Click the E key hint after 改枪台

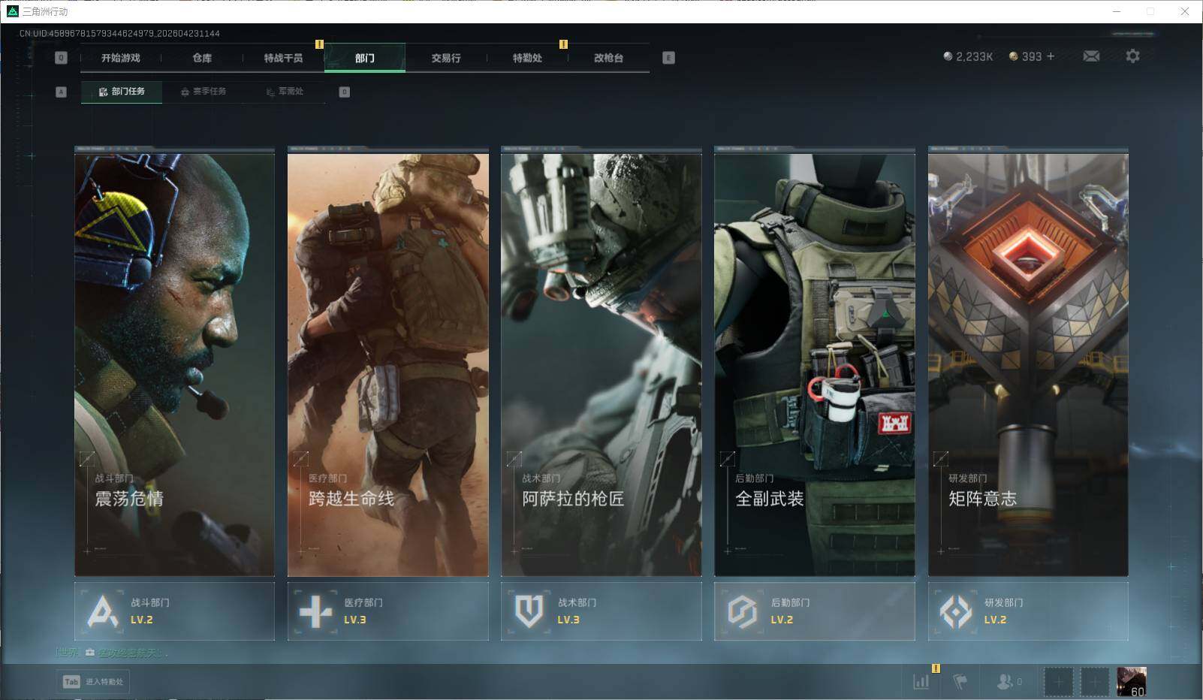[x=669, y=58]
